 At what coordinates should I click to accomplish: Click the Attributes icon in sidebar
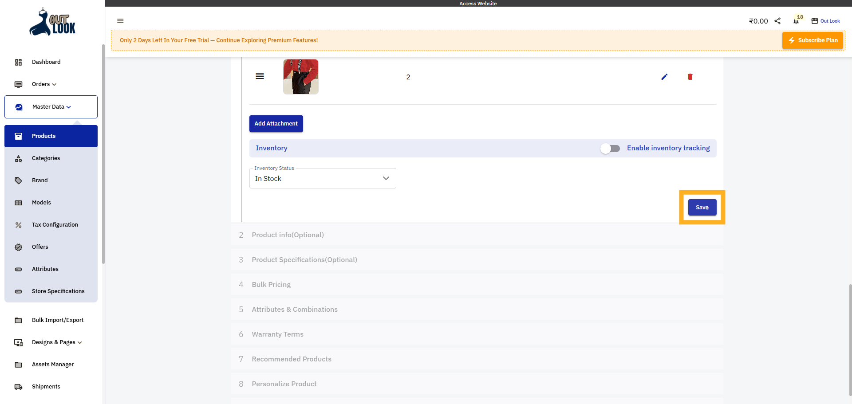18,269
